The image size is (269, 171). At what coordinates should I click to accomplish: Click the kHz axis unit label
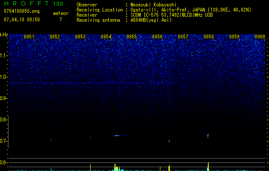coord(4,35)
